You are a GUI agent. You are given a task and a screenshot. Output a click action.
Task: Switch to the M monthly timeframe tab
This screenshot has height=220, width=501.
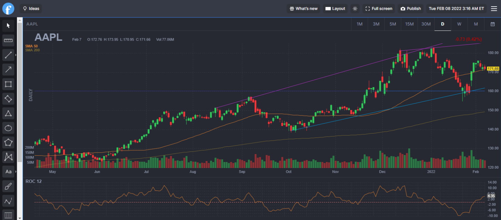click(476, 24)
